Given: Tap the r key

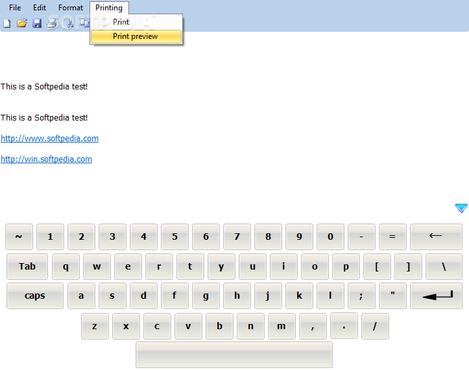Looking at the screenshot, I should [x=159, y=266].
